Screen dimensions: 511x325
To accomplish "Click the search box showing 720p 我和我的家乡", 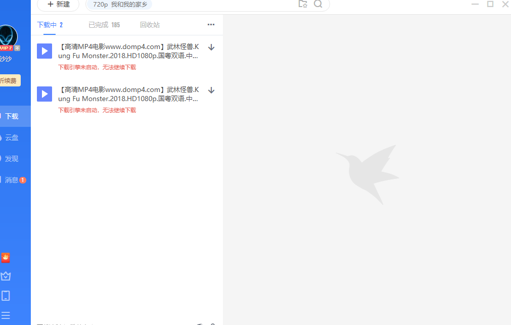I will click(192, 5).
